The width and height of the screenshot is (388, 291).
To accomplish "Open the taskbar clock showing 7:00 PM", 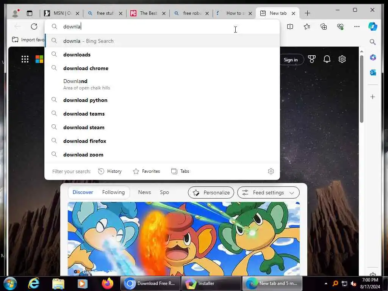I will [370, 283].
